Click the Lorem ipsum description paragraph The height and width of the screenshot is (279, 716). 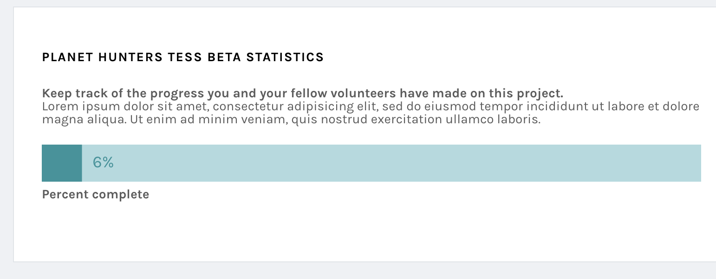click(x=325, y=113)
